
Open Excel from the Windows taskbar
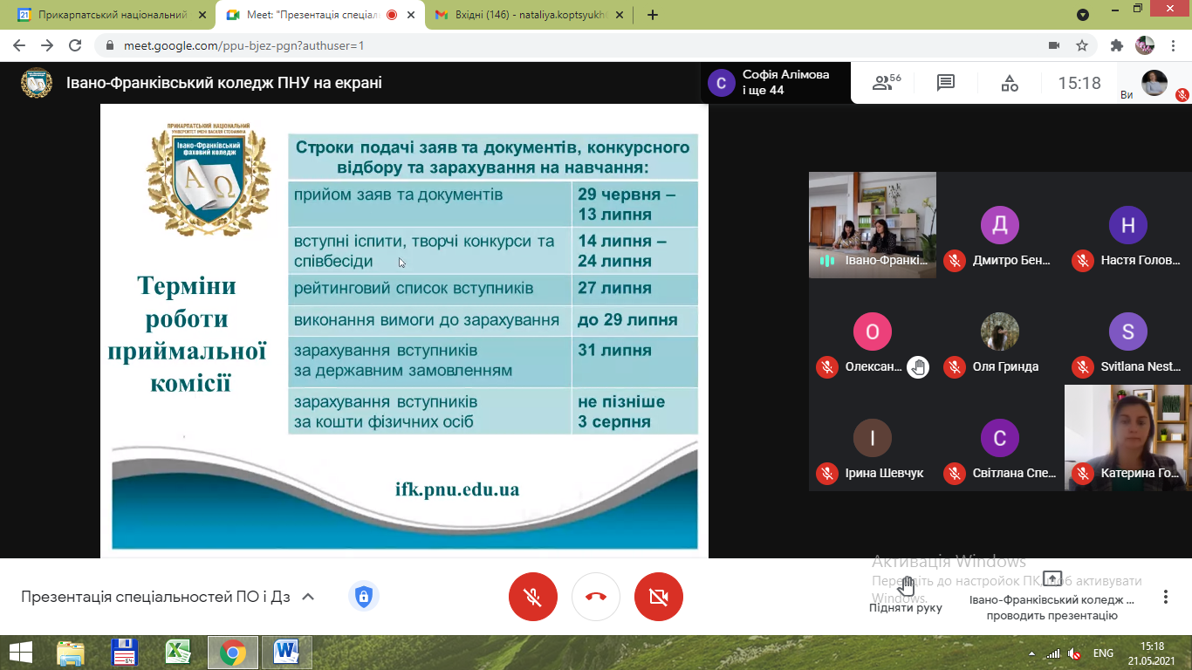pos(179,652)
